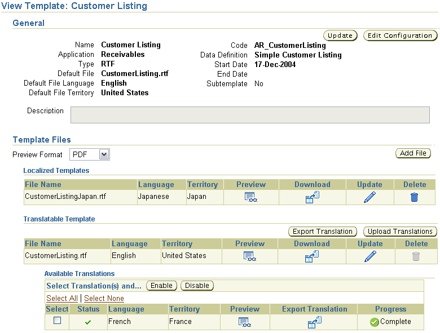Click the Select All link
The image size is (440, 333).
(61, 298)
